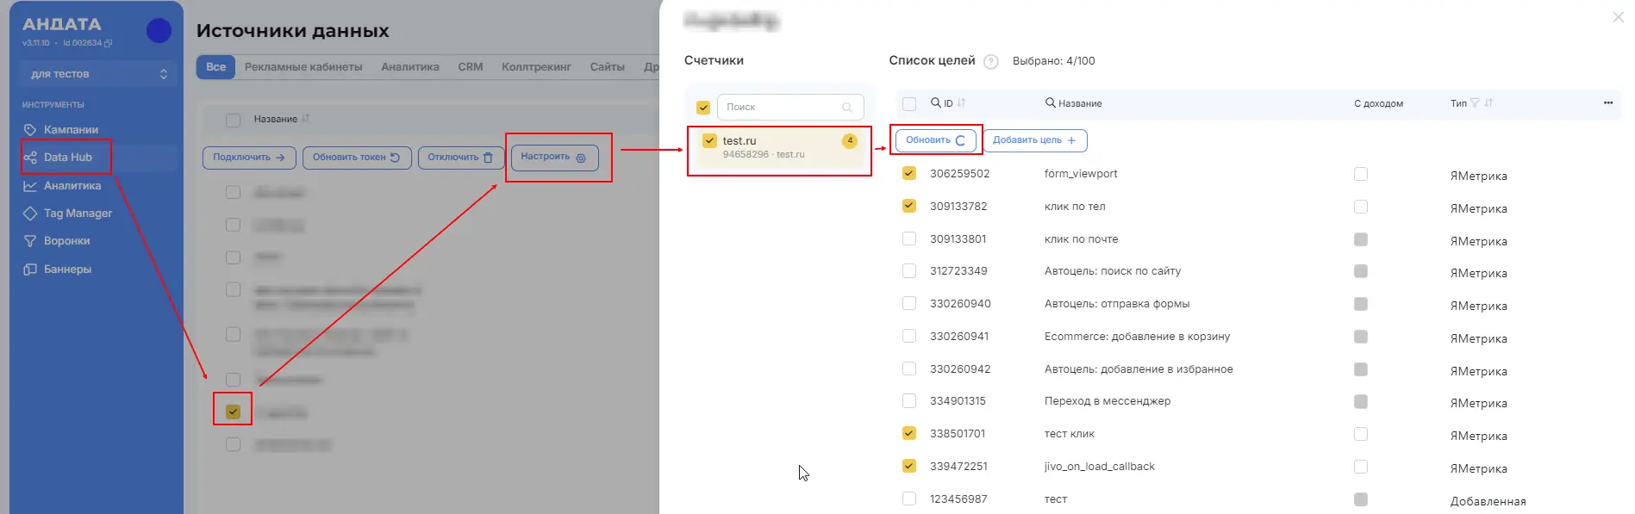Image resolution: width=1635 pixels, height=514 pixels.
Task: Switch to the CRM tab
Action: pyautogui.click(x=471, y=67)
